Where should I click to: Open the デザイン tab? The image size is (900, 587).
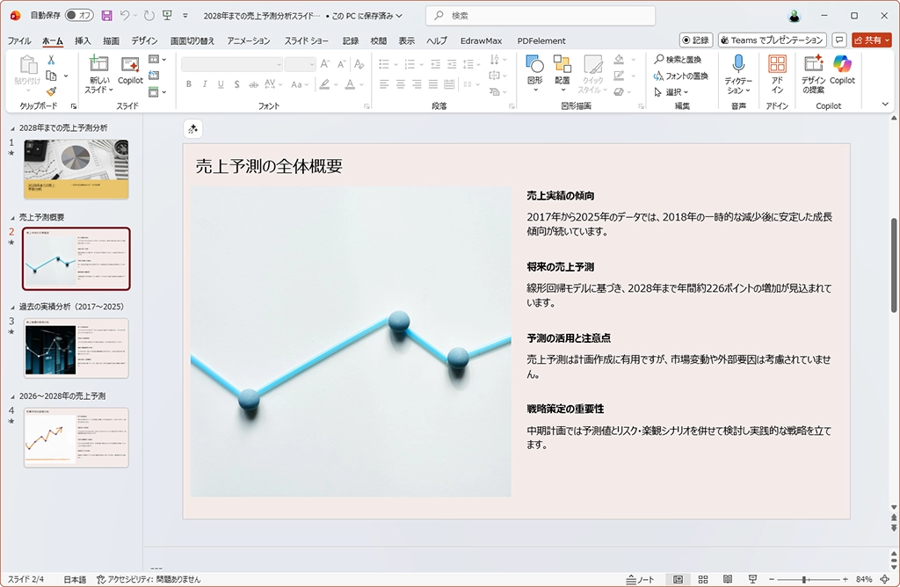[144, 40]
